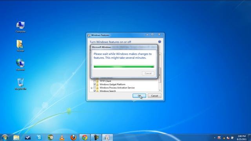Open the clock showing 2:08 PM

(x=242, y=137)
